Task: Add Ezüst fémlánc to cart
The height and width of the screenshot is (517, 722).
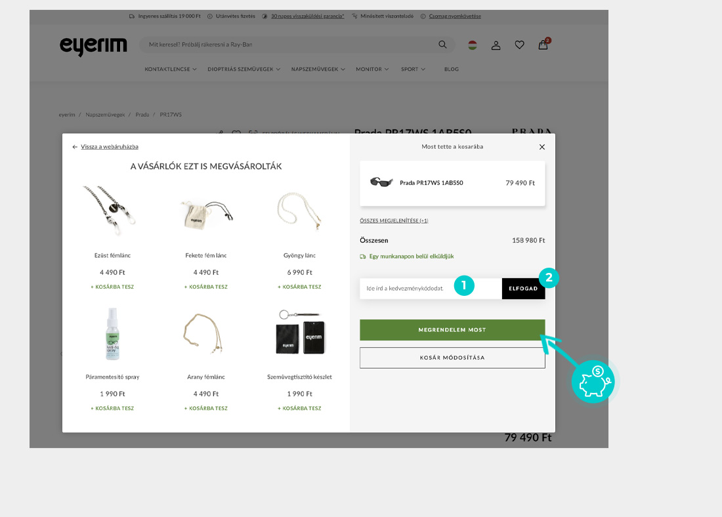Action: coord(112,287)
